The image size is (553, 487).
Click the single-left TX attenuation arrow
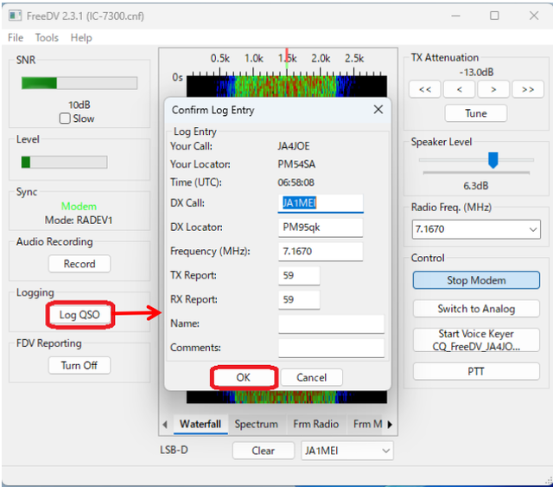(x=459, y=89)
